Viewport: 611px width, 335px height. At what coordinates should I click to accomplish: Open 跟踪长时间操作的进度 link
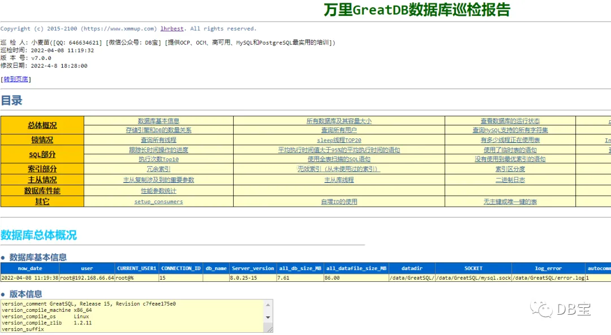click(158, 150)
